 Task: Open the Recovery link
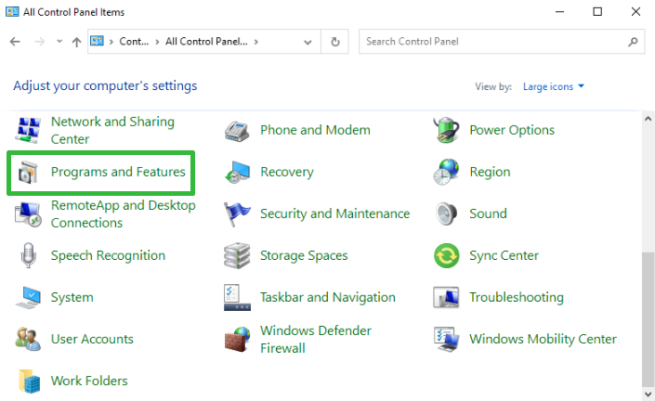pyautogui.click(x=287, y=172)
